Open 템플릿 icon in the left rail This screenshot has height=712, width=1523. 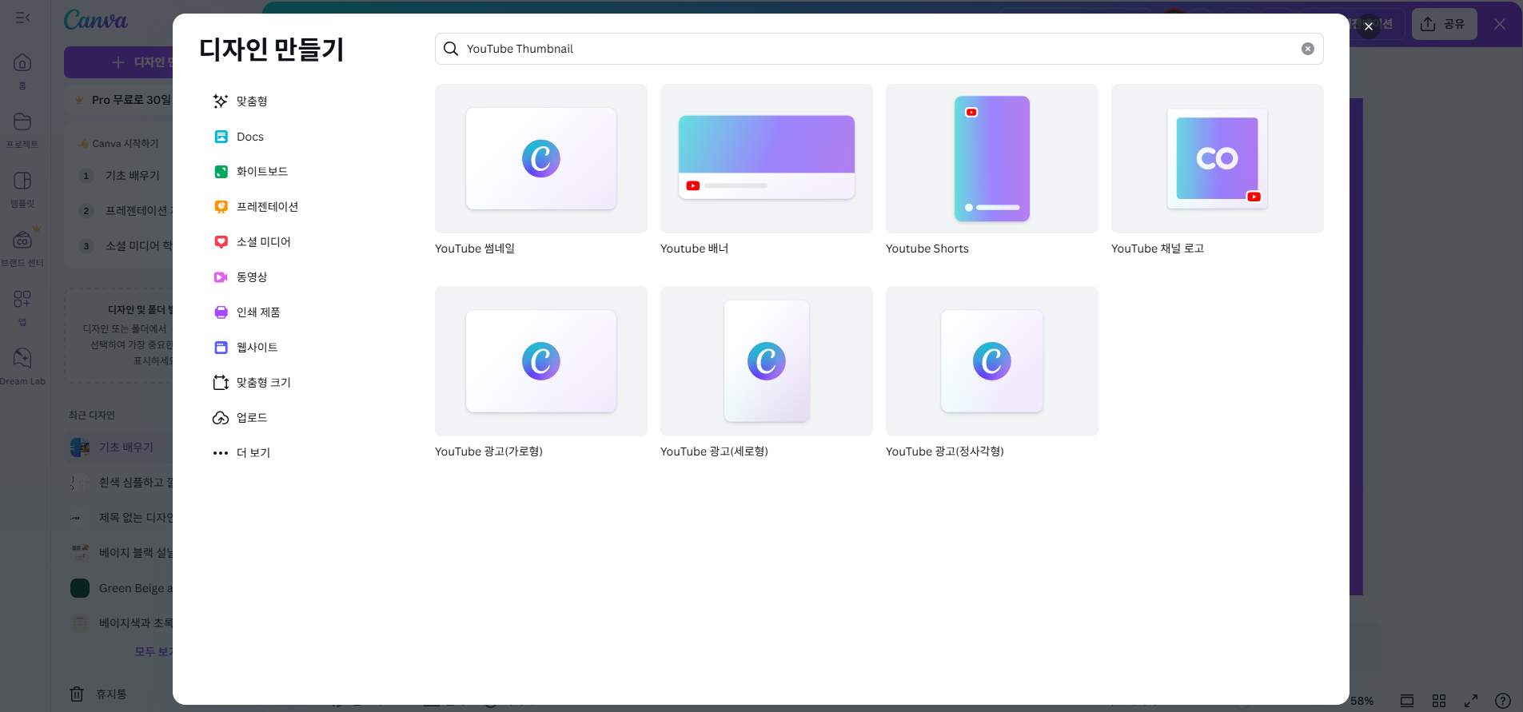(x=22, y=181)
